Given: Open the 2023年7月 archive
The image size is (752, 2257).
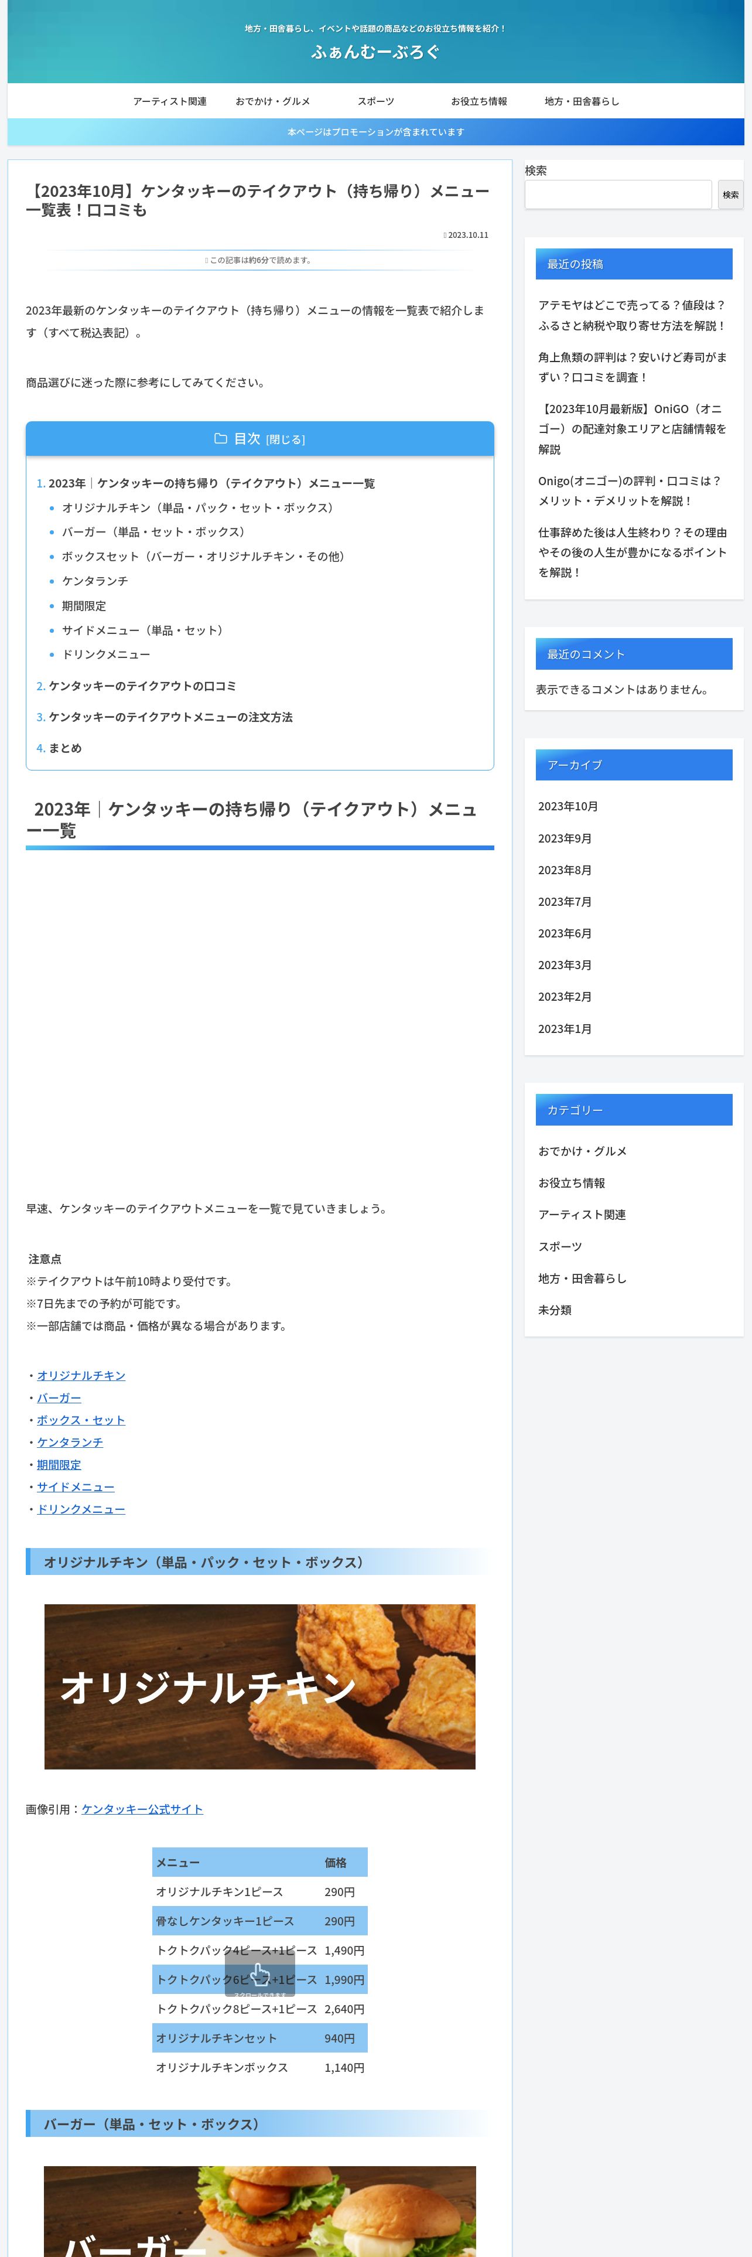Looking at the screenshot, I should pyautogui.click(x=565, y=902).
